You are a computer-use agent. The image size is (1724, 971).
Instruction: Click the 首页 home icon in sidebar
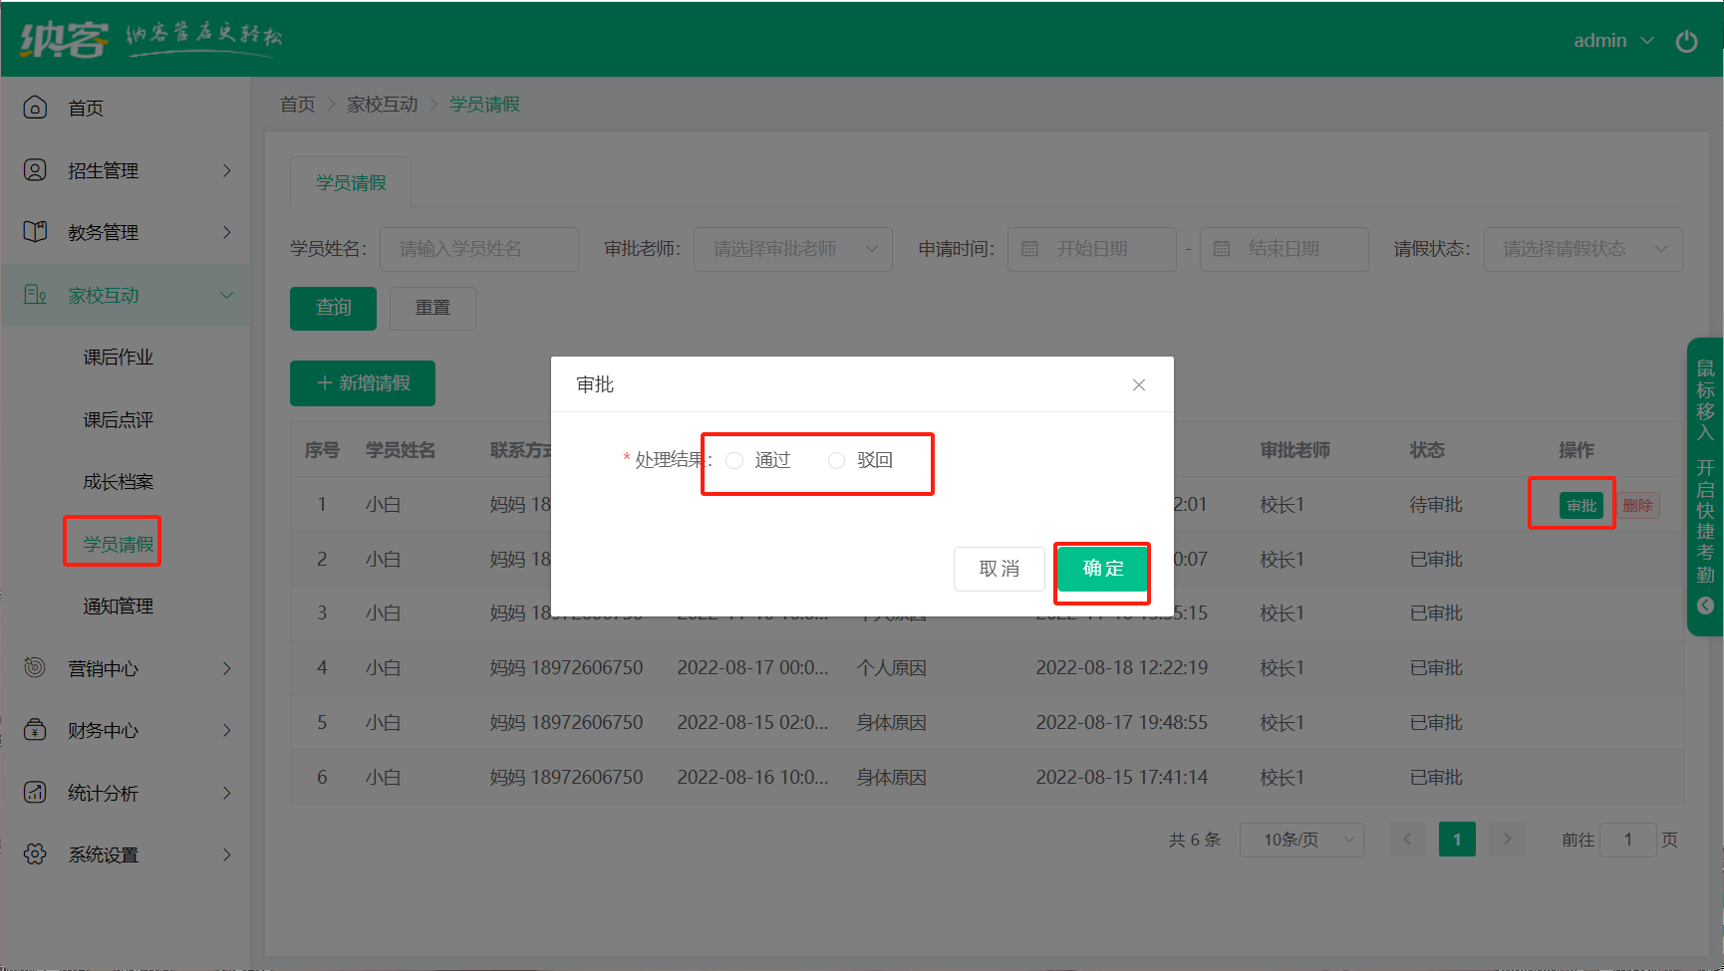click(35, 108)
